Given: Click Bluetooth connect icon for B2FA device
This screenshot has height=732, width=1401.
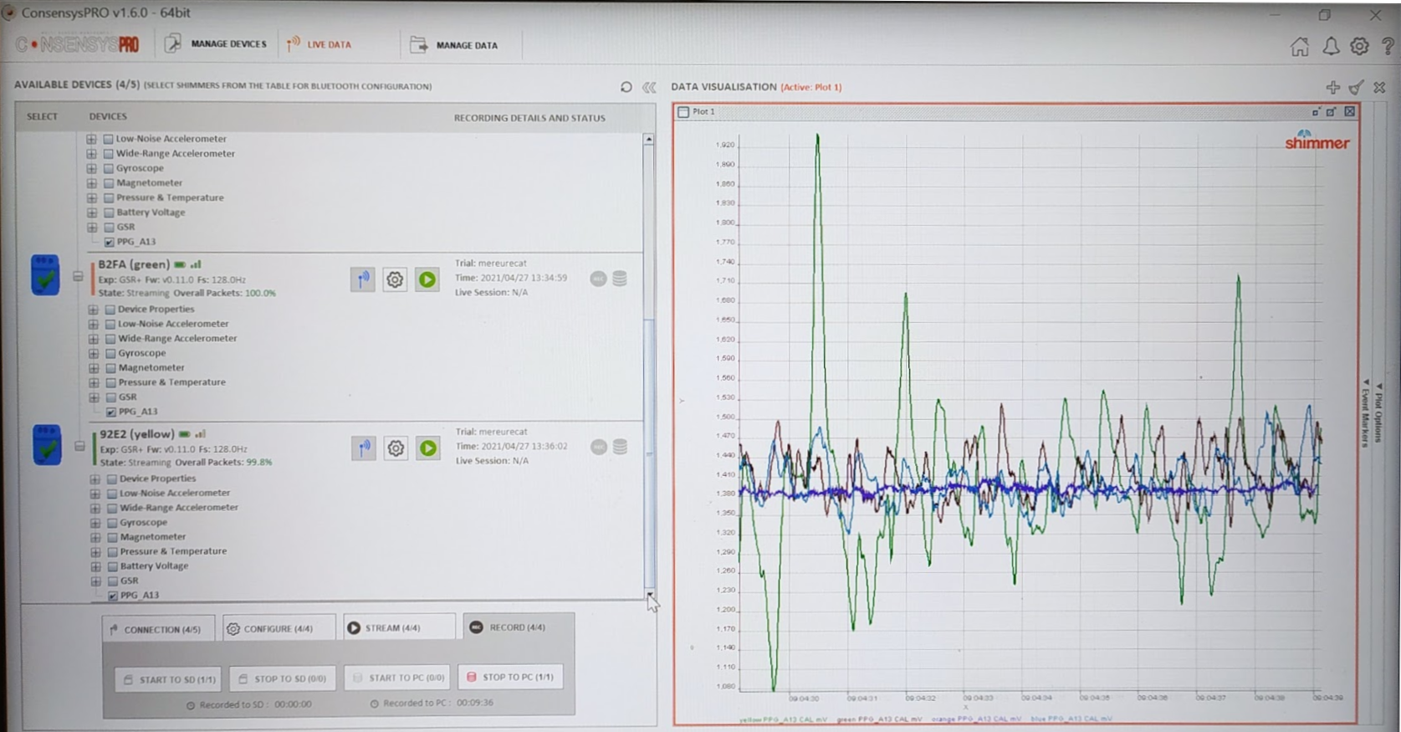Looking at the screenshot, I should [x=362, y=279].
